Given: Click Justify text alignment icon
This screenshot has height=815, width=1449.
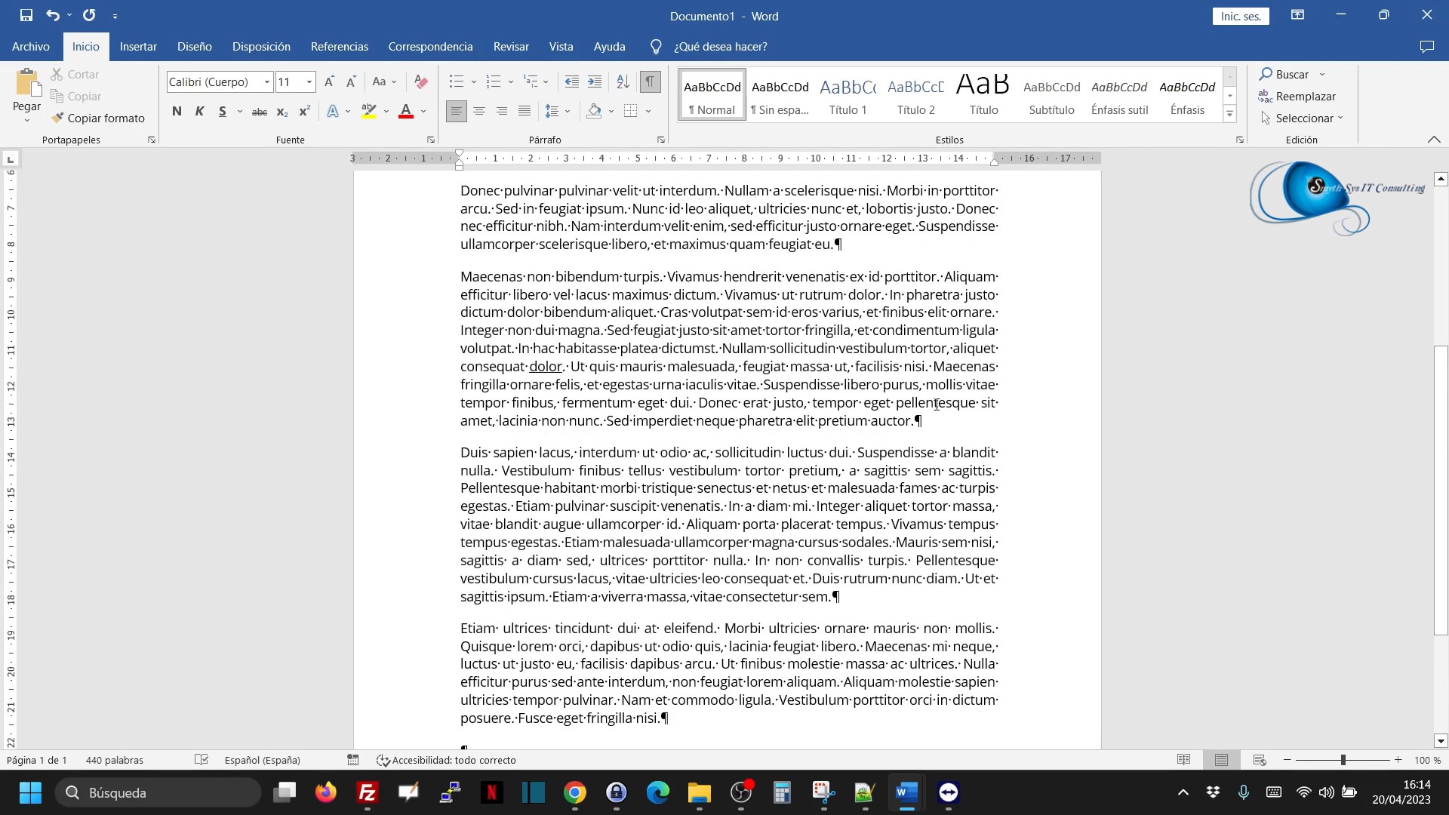Looking at the screenshot, I should (525, 112).
